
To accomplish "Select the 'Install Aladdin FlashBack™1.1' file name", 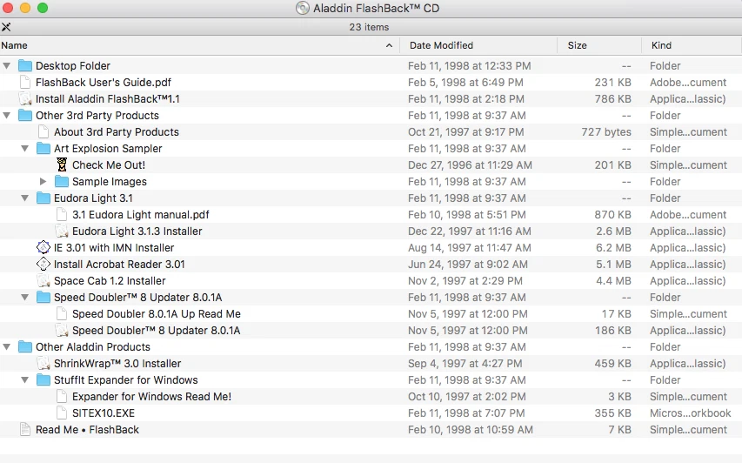I will click(107, 99).
